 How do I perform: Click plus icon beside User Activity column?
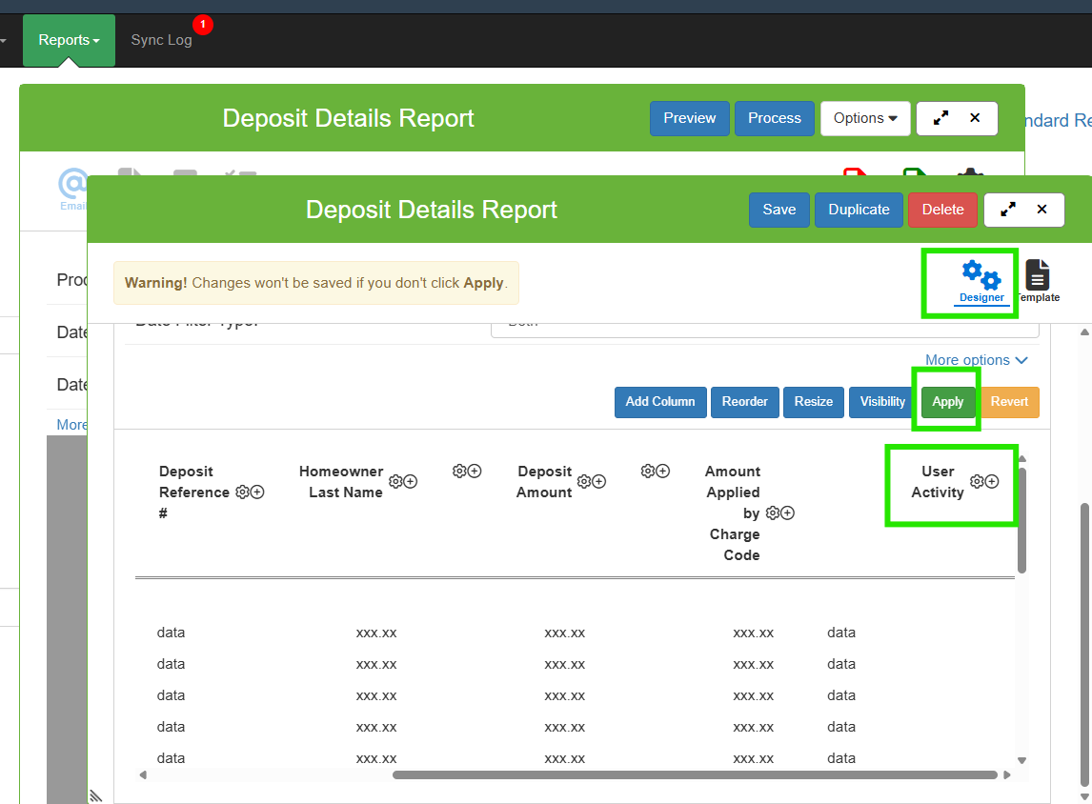pyautogui.click(x=992, y=482)
